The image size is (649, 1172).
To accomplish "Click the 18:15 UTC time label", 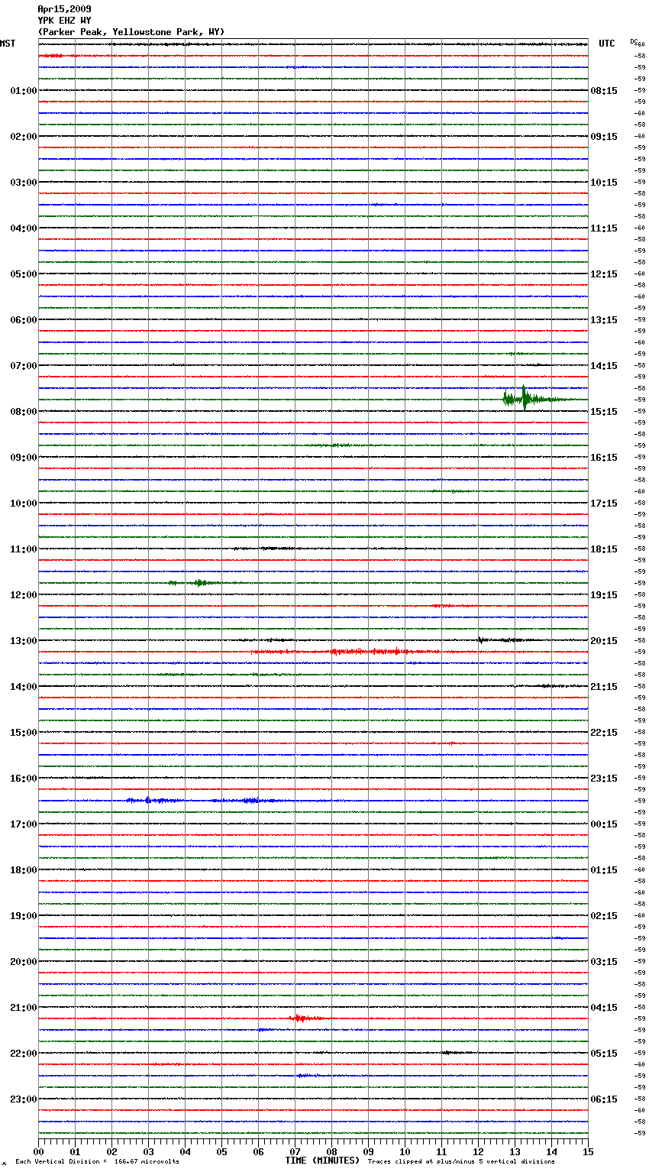I will click(604, 549).
